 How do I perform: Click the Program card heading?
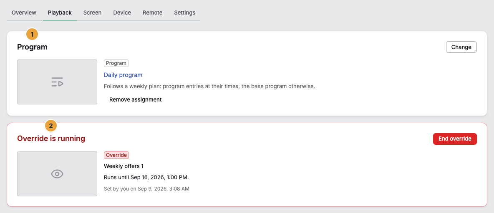click(32, 47)
